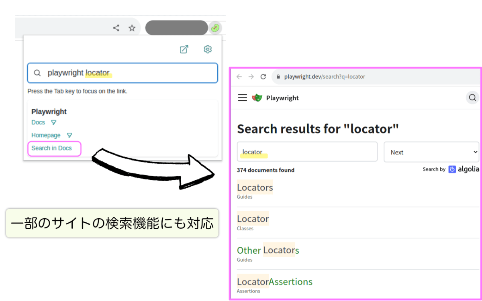This screenshot has height=301, width=482.
Task: Open the Playwright Homepage link
Action: click(46, 135)
